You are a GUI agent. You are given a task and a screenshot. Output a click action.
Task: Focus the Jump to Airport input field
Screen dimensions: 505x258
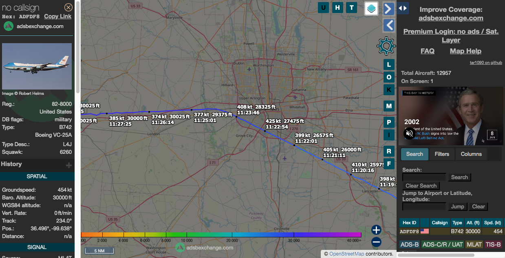424,206
